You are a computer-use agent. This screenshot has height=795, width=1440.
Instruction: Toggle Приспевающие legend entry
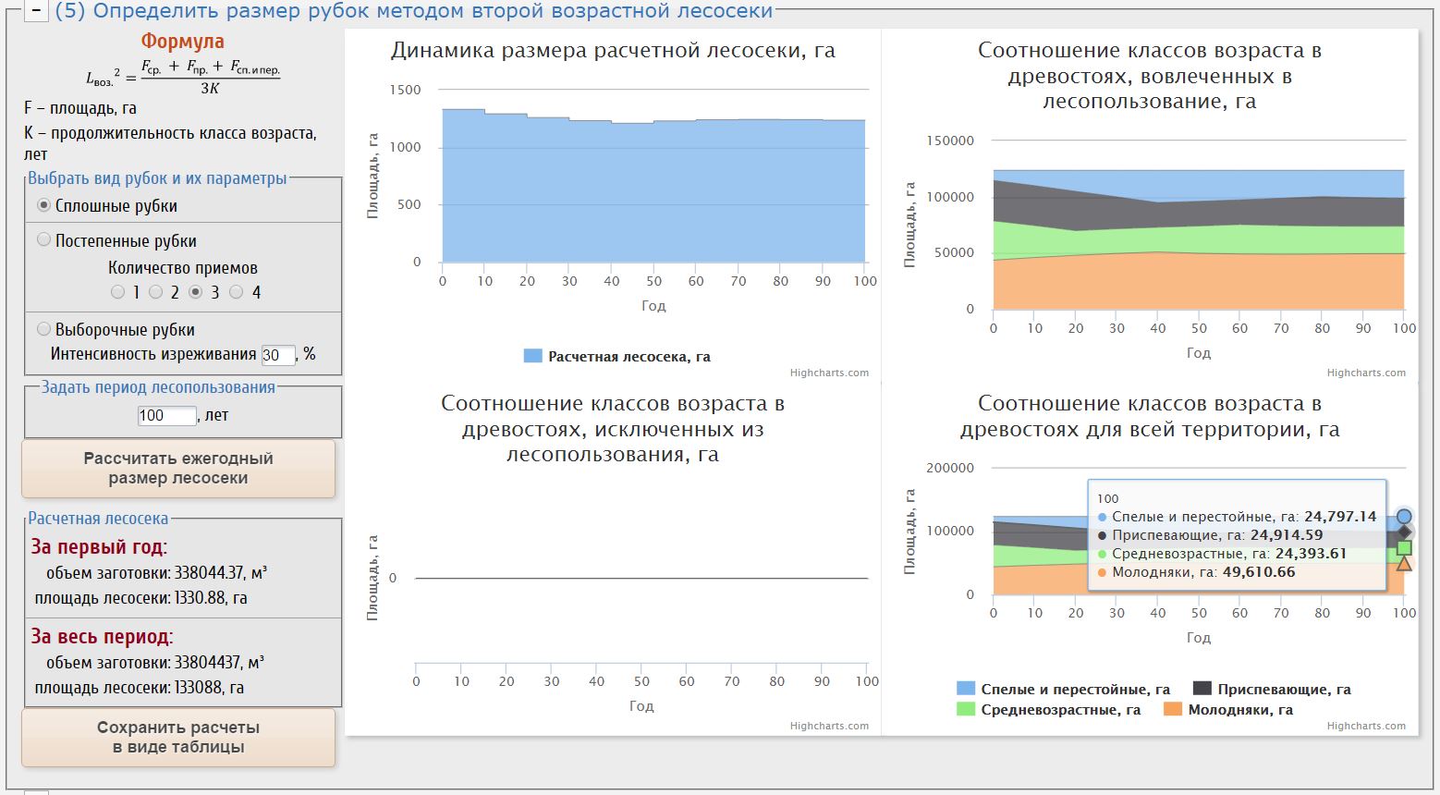[1272, 689]
